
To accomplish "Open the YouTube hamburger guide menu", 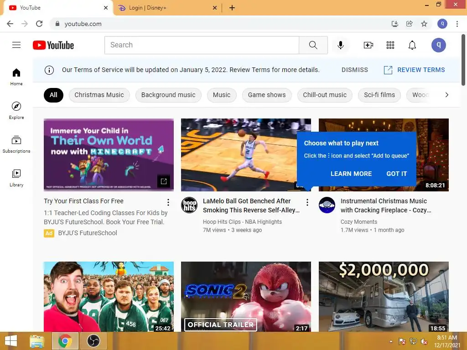I will pos(16,45).
